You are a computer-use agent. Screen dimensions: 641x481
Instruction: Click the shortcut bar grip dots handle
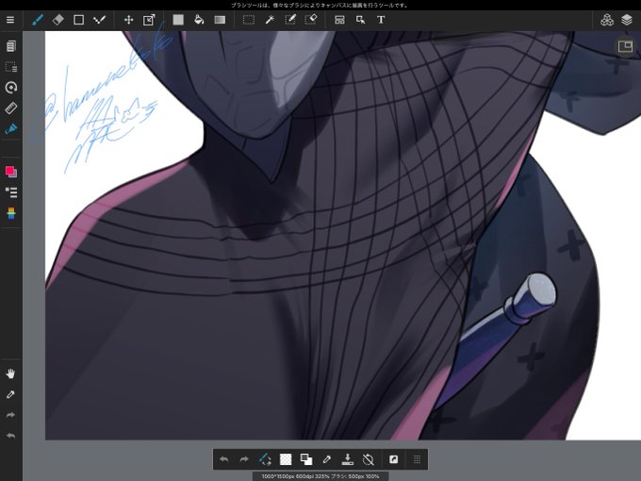click(417, 459)
